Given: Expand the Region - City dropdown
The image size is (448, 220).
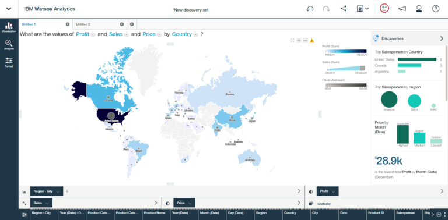Looking at the screenshot, I should 47,191.
